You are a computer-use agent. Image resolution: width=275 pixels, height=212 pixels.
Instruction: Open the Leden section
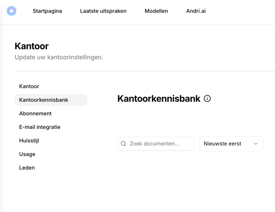click(27, 168)
